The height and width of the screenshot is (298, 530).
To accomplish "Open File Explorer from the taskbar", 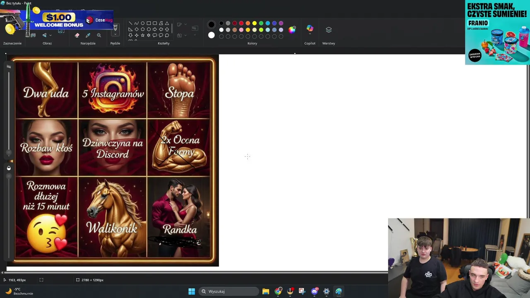I will 266,291.
